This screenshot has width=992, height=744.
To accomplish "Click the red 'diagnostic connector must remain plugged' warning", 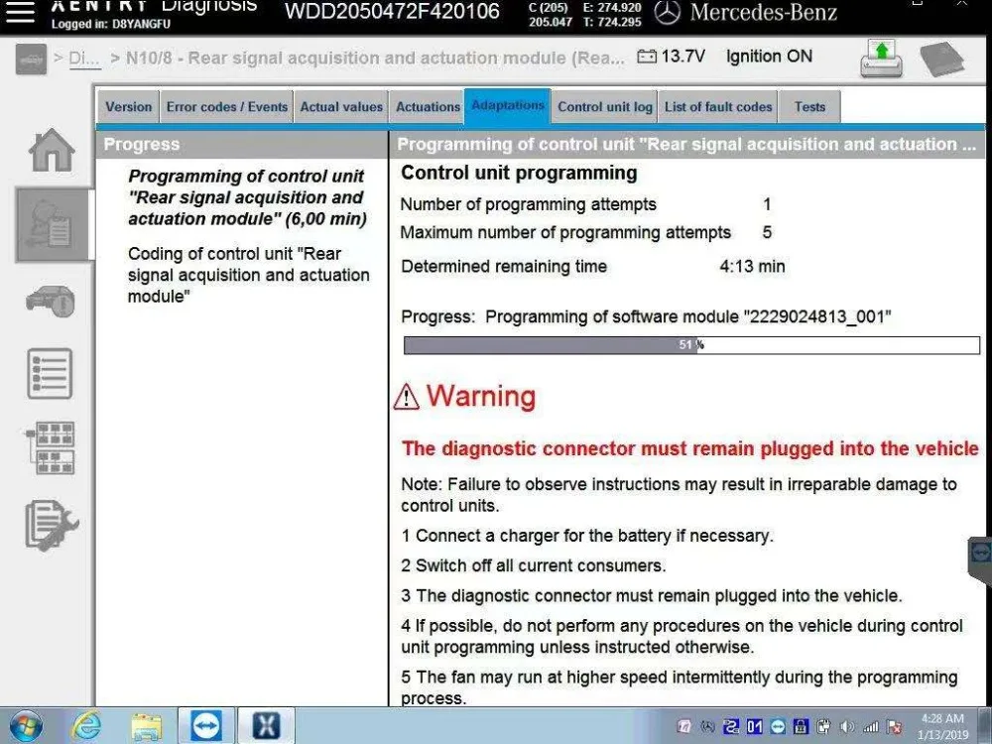I will (690, 448).
